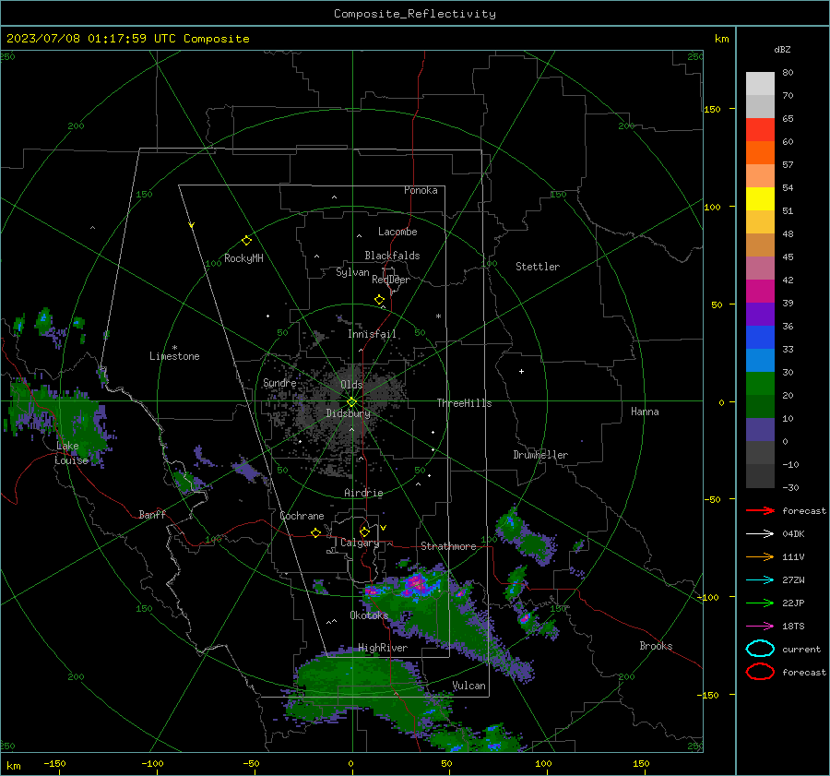The height and width of the screenshot is (776, 830).
Task: Click the Okotoks label
Action: coord(369,615)
